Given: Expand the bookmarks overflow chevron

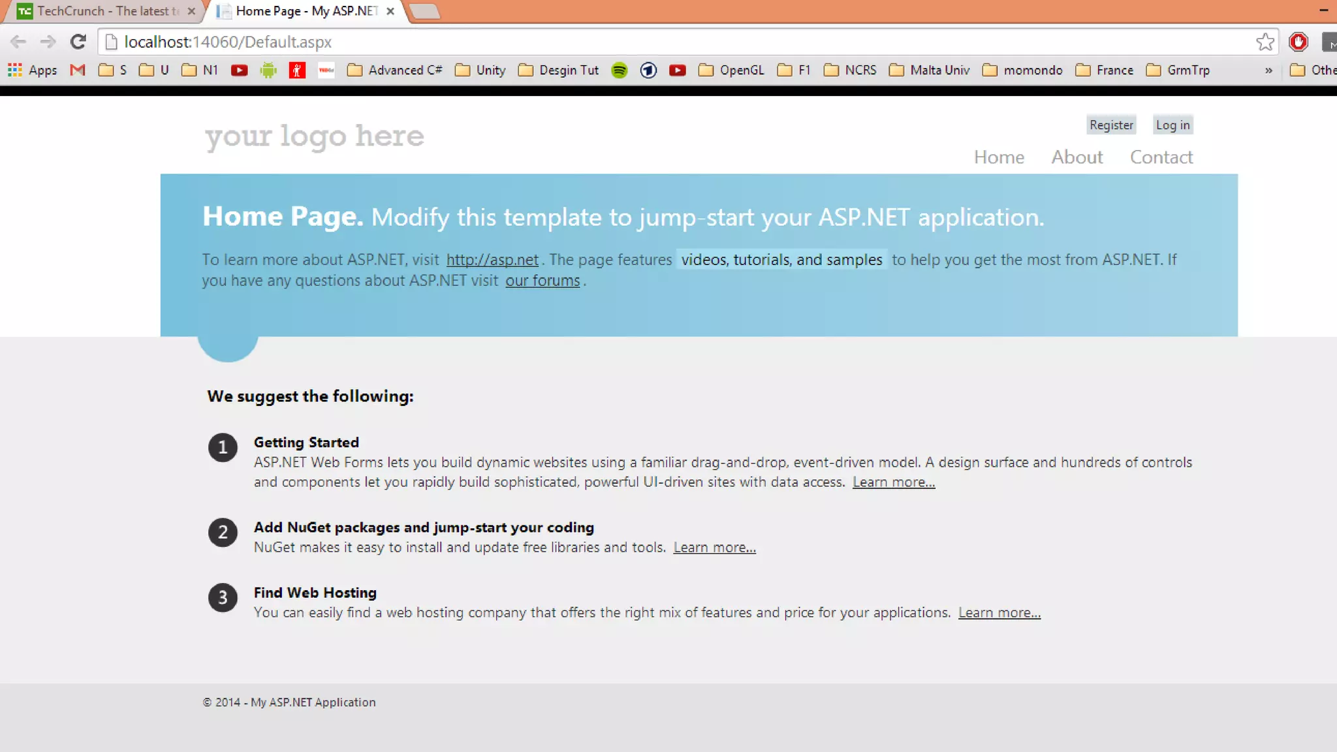Looking at the screenshot, I should coord(1268,70).
